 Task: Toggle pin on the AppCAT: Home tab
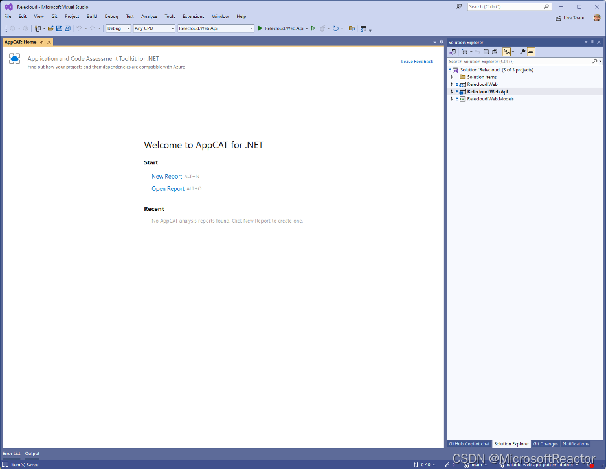pos(41,42)
